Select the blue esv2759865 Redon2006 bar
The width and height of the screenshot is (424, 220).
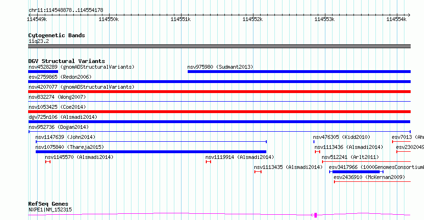(220, 82)
